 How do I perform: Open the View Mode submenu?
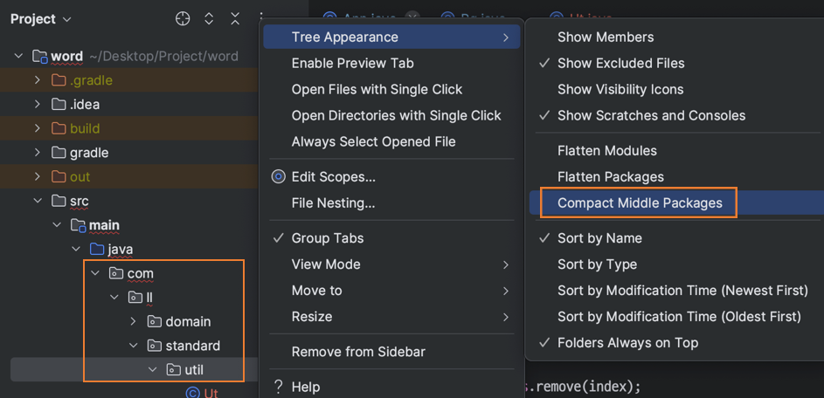click(x=326, y=264)
